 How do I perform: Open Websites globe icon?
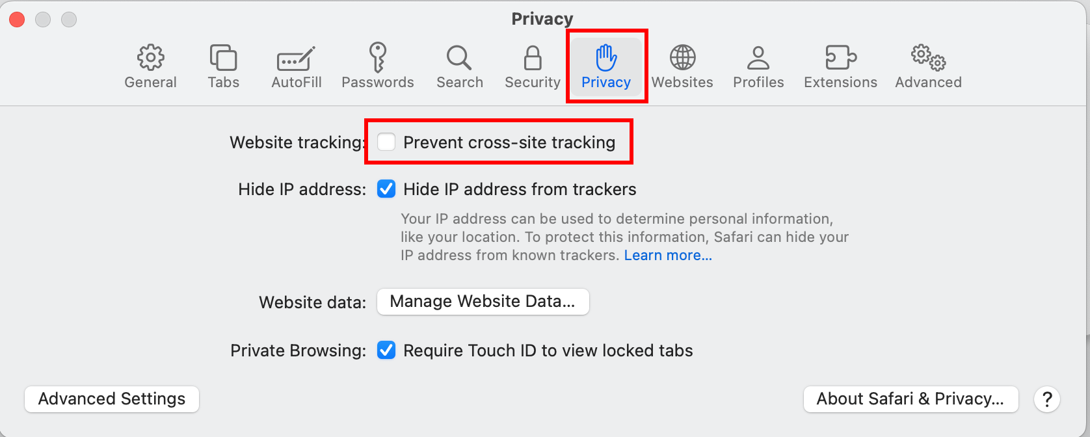tap(682, 59)
